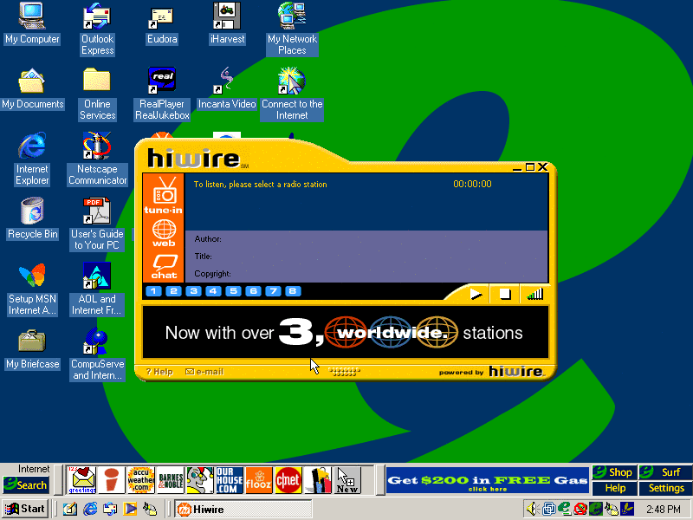Open the Help link in Hiwire

point(159,372)
